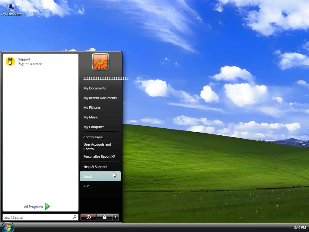Expand the shutdown options arrow

(x=116, y=217)
